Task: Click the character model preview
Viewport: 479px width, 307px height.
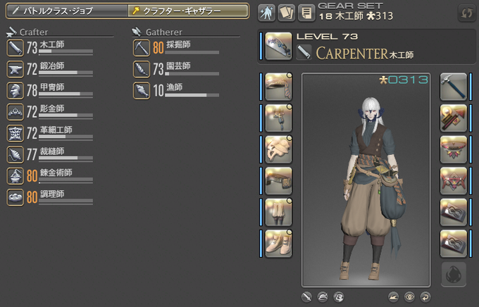Action: (366, 180)
